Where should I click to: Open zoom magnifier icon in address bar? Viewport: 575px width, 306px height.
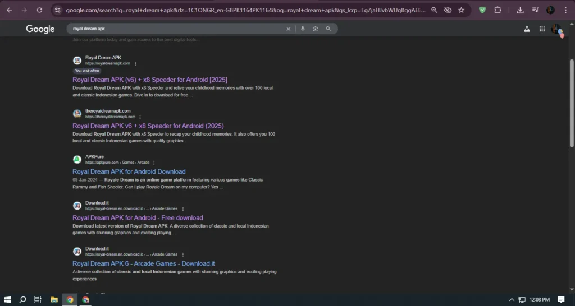(434, 10)
